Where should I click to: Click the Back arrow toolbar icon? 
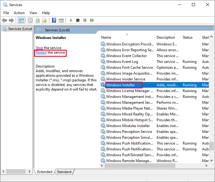point(4,21)
